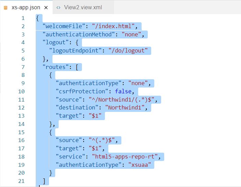Click line number 7 in gutter
The height and width of the screenshot is (187, 241).
[23, 67]
